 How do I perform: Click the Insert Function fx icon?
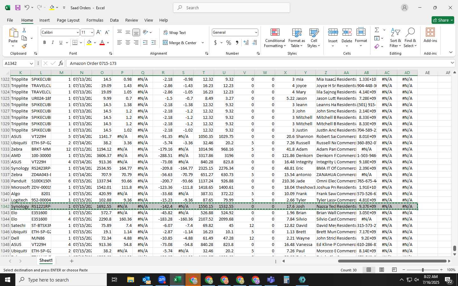[61, 63]
